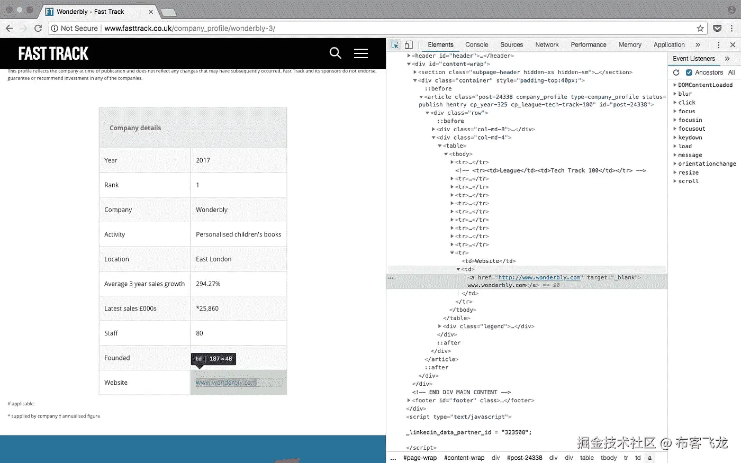Select the Elements tab

[x=440, y=45]
